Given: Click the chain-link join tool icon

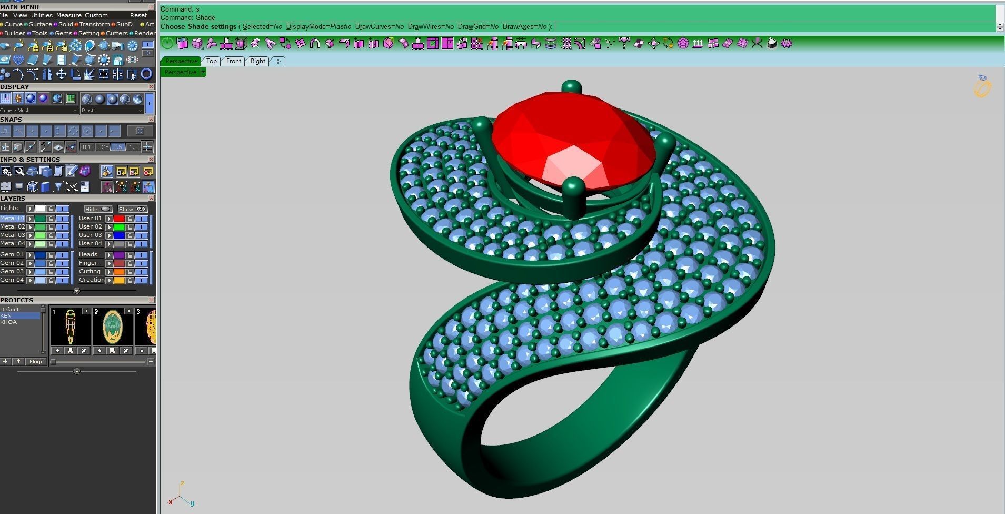Looking at the screenshot, I should (104, 74).
